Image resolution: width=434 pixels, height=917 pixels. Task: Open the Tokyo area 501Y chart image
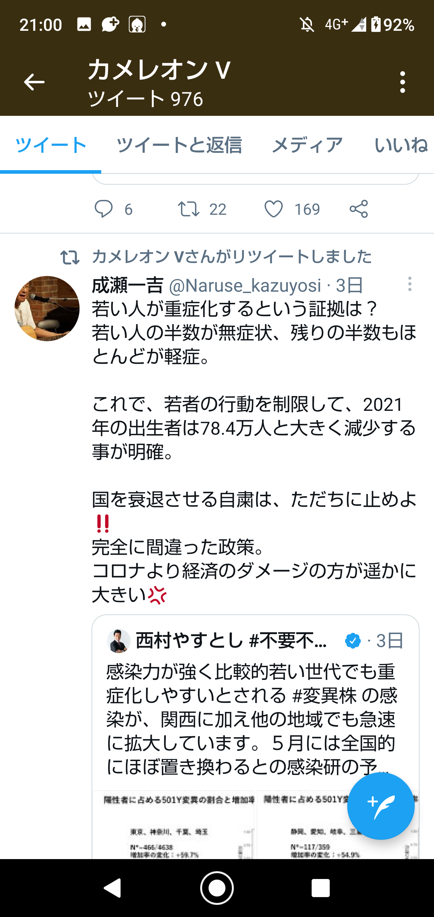coord(173,824)
